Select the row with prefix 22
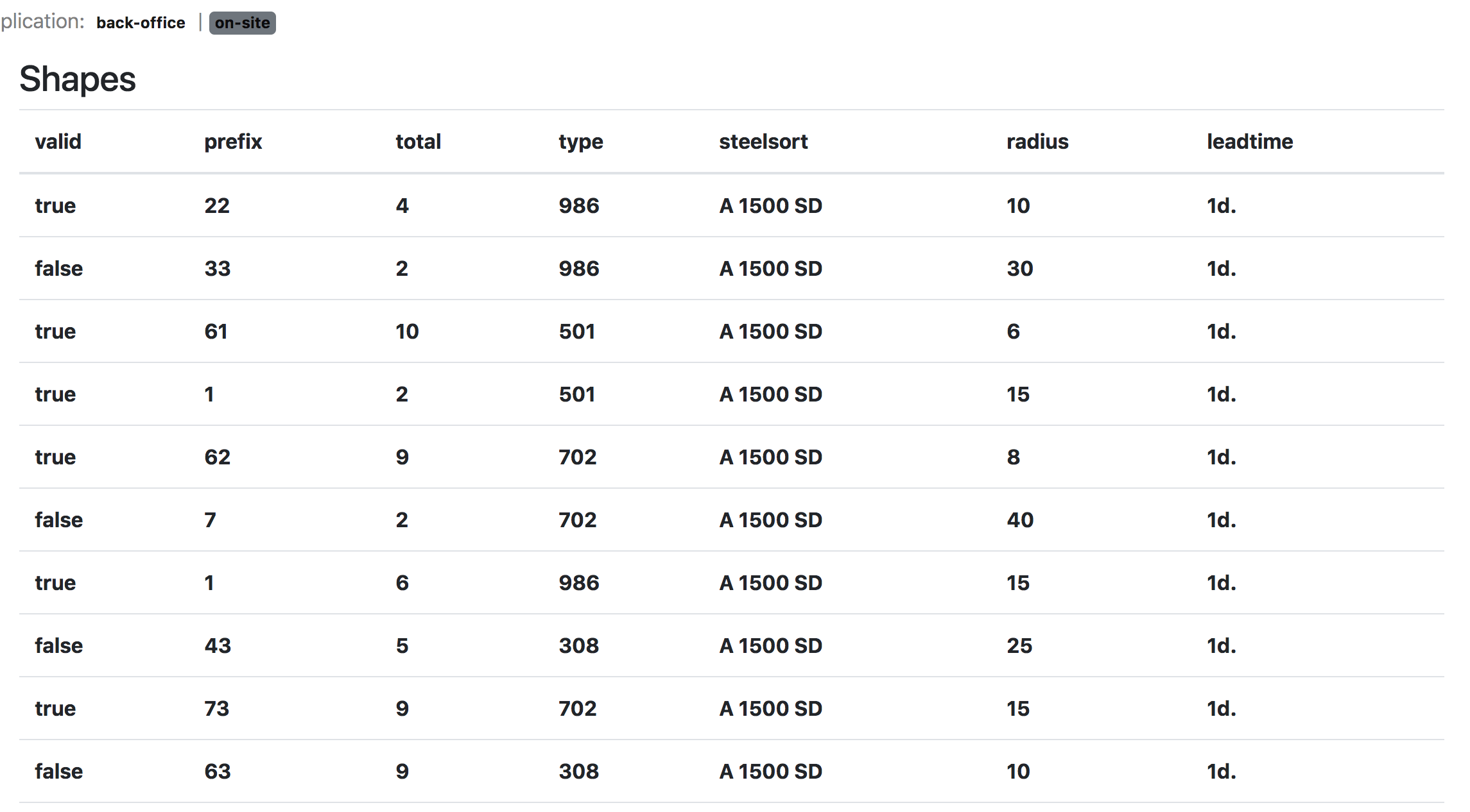The image size is (1470, 812). 217,206
